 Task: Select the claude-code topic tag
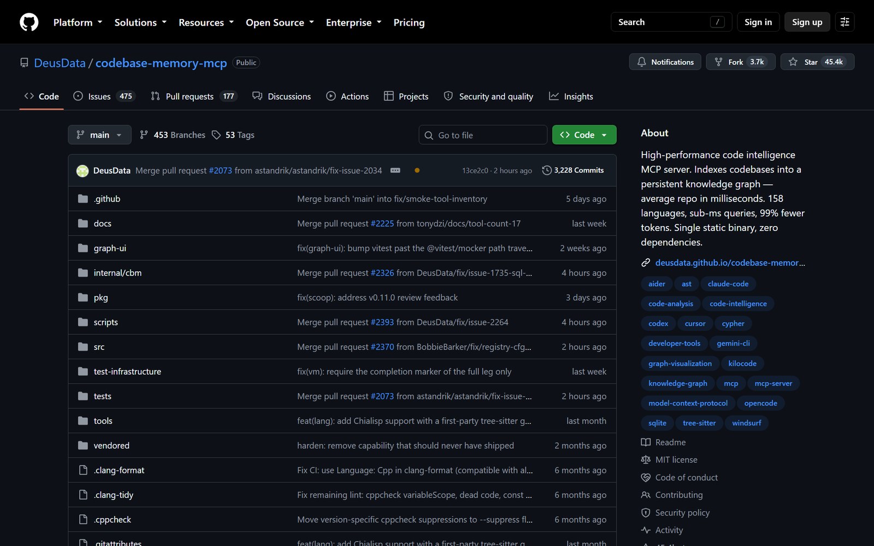click(x=728, y=284)
